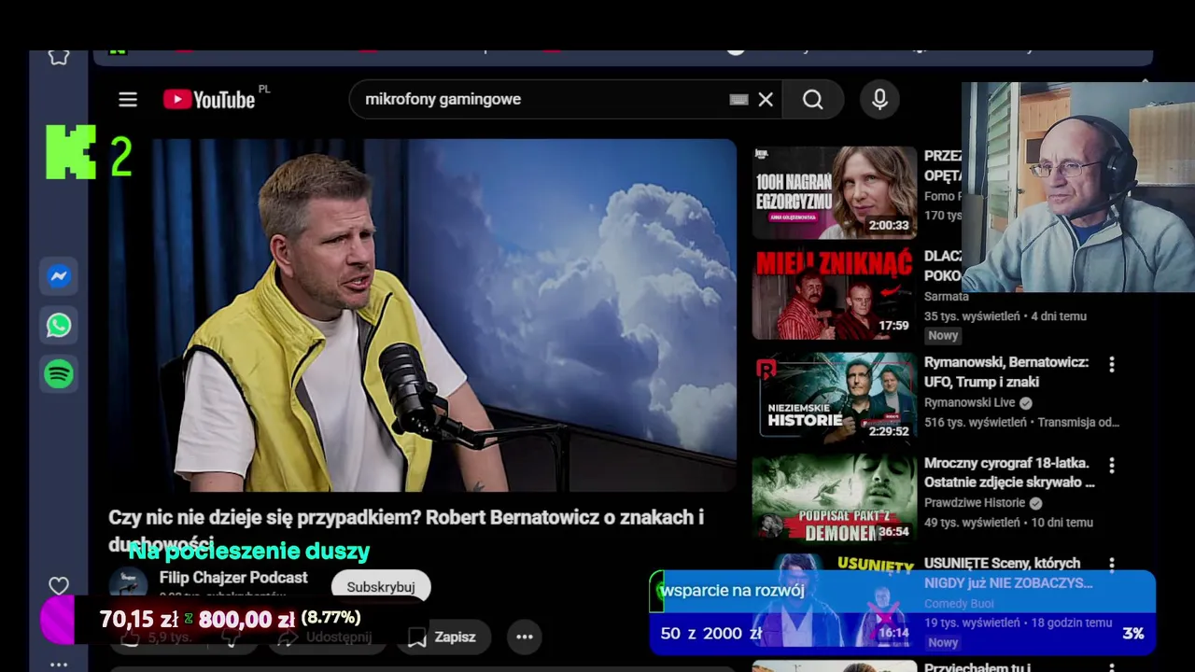
Task: Open the 'Rymanowski, Bernatowicz: UFO, Trump i znaki' title
Action: [1006, 371]
